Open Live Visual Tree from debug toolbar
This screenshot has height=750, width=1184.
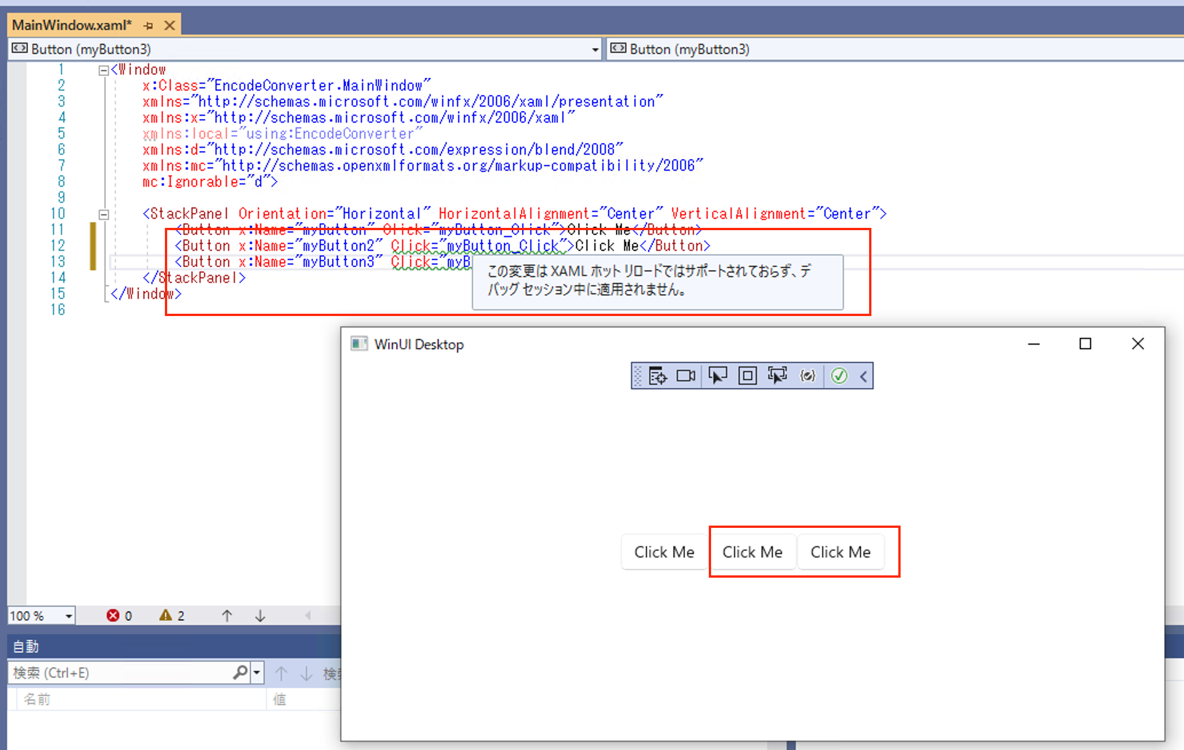pyautogui.click(x=657, y=376)
